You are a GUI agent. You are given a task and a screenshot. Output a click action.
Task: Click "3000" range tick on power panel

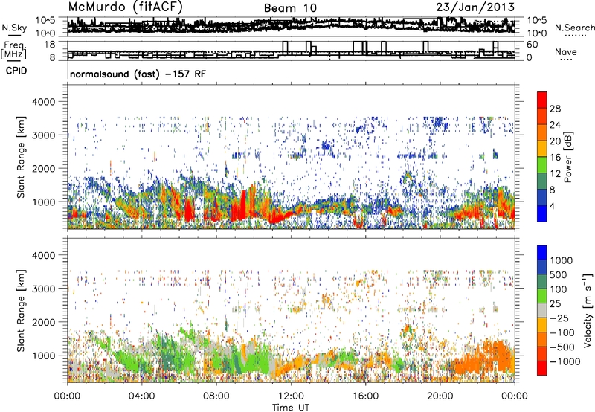[43, 135]
